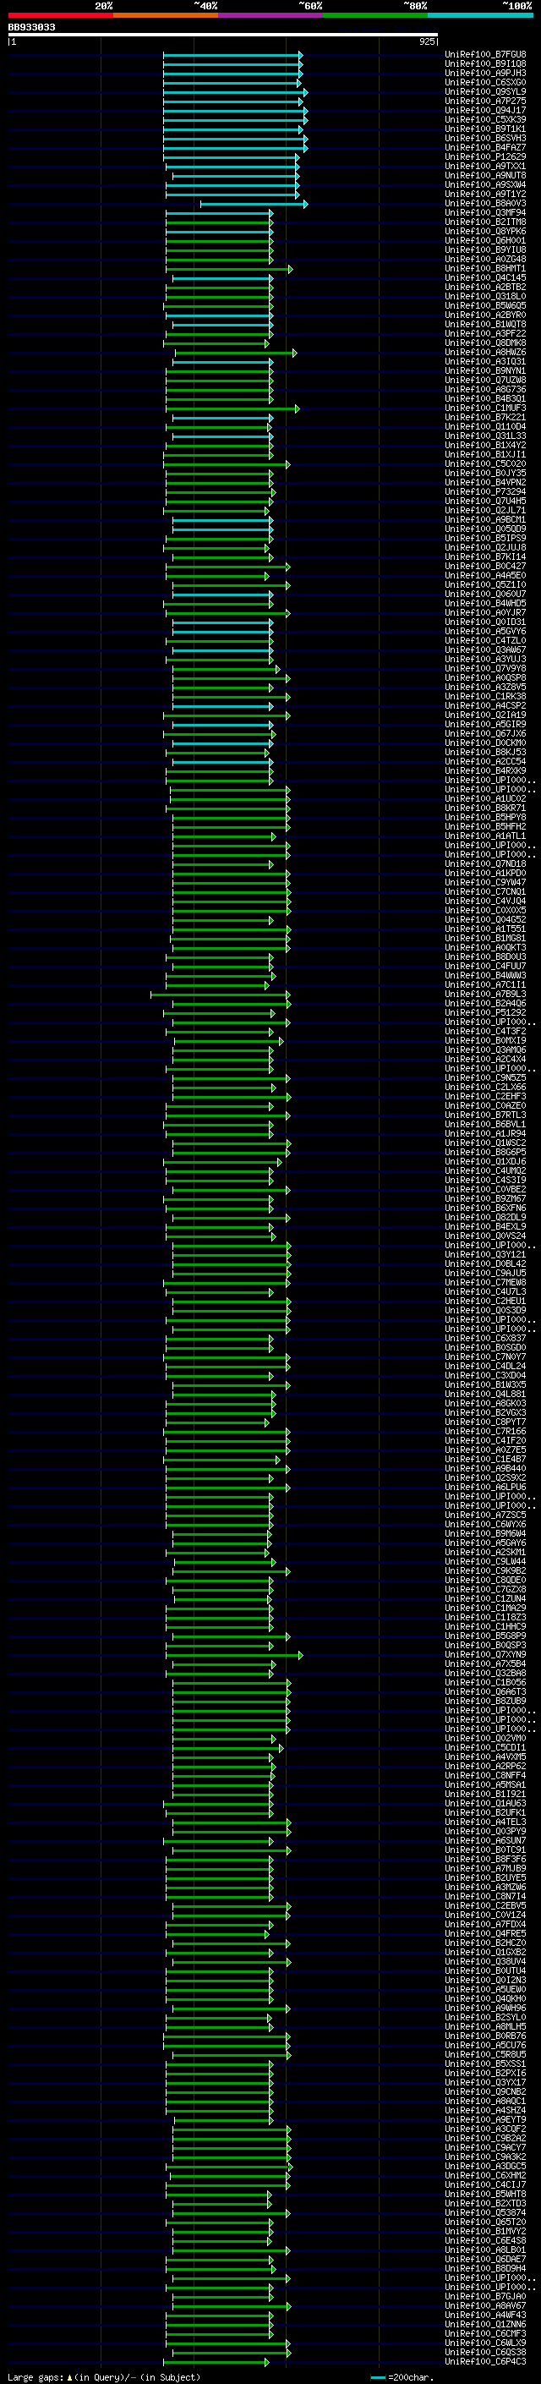541x2384 pixels.
Task: Select the UniRef100_Q4C145 label
Action: point(484,277)
